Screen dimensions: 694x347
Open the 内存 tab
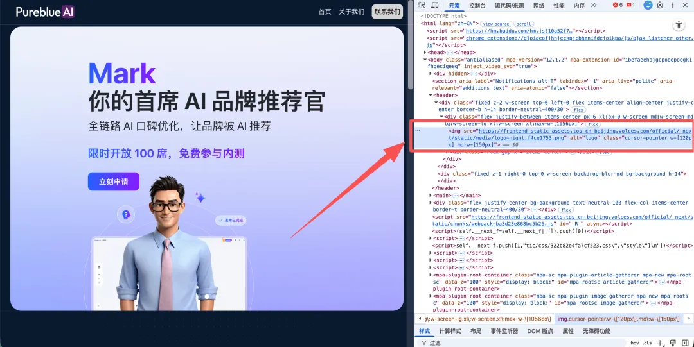click(x=579, y=6)
